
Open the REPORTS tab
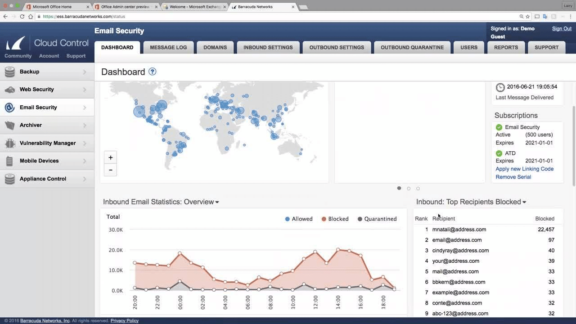[506, 48]
